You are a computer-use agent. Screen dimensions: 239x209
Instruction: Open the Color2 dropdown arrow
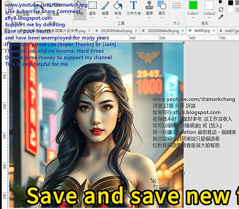[209, 18]
